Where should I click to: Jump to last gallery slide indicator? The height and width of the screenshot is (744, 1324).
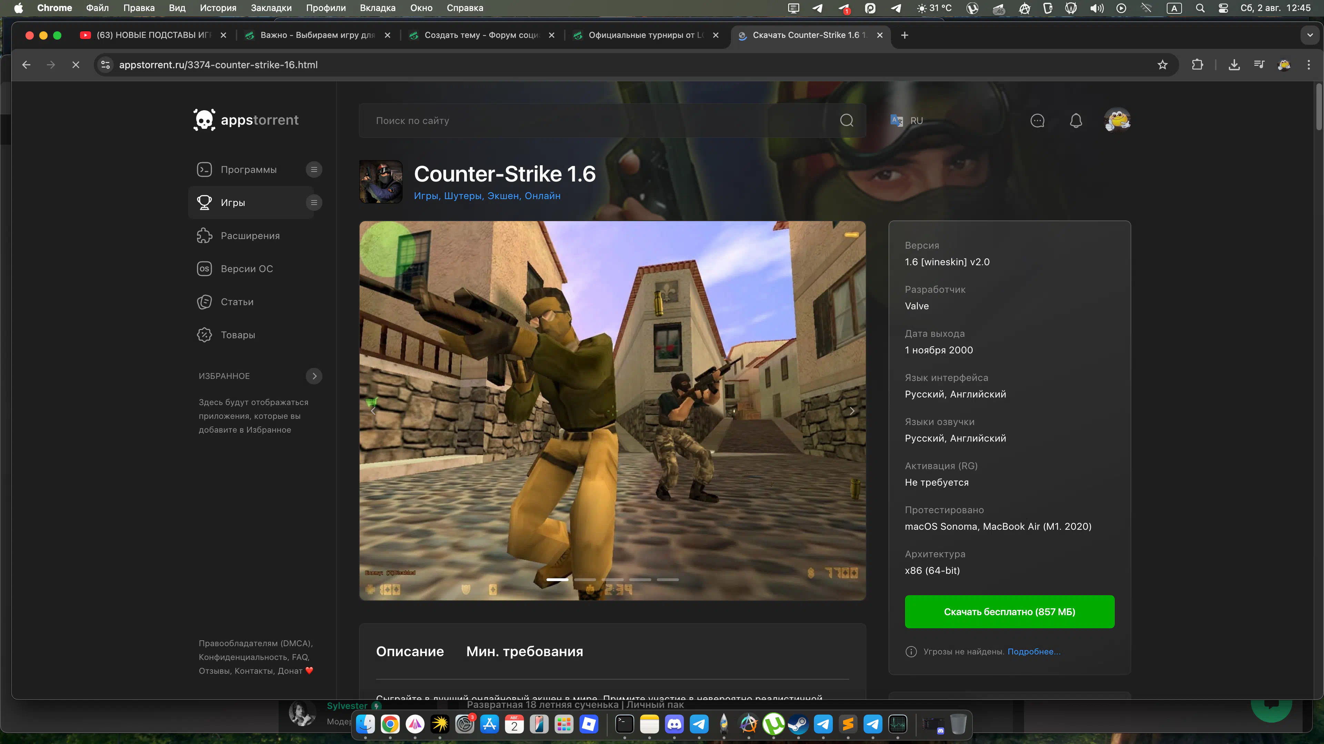coord(668,580)
